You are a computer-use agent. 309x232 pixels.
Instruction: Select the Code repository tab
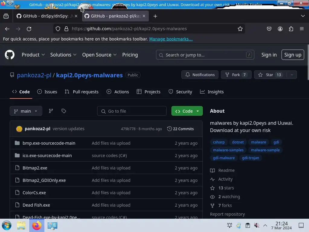[21, 92]
